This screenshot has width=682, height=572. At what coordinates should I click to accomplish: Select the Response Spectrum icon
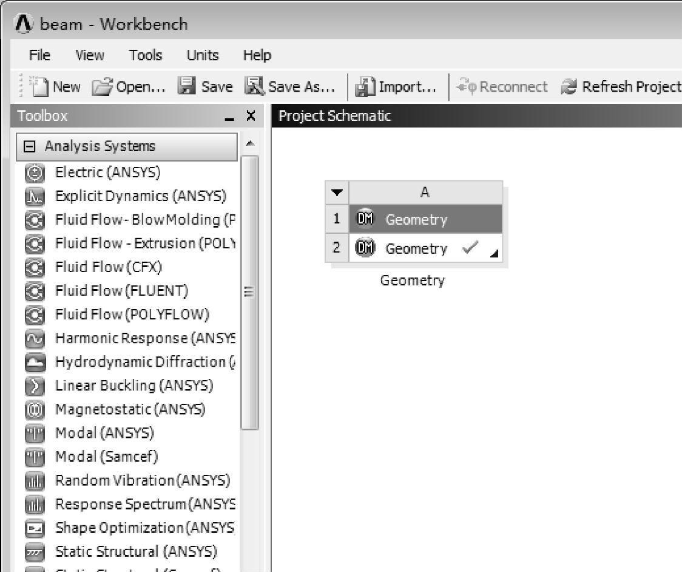tap(35, 505)
